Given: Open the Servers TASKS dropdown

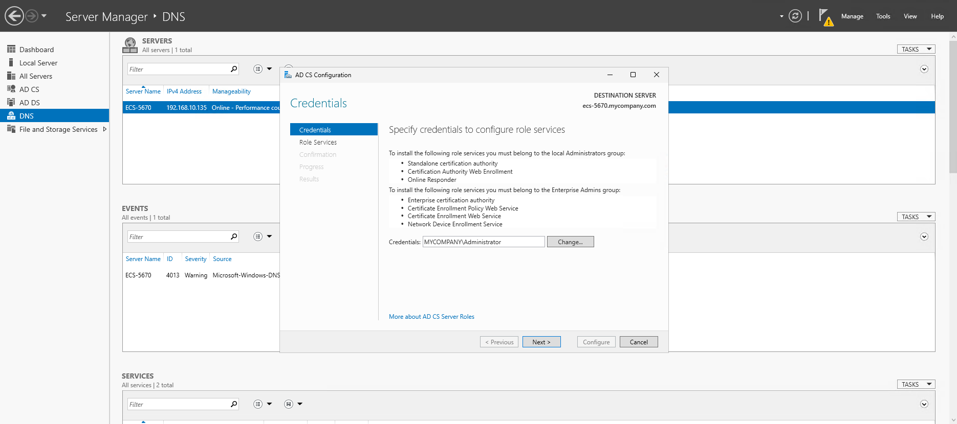Looking at the screenshot, I should [916, 49].
